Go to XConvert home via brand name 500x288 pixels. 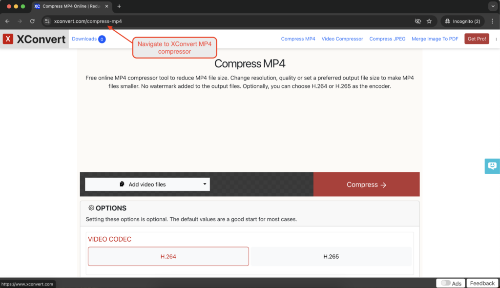point(41,39)
